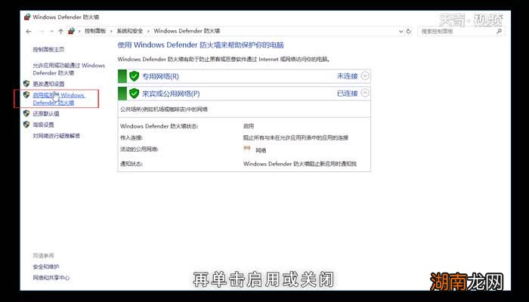Click 活动的公用网络 label
Viewport: 529px width, 302px height.
pyautogui.click(x=139, y=149)
